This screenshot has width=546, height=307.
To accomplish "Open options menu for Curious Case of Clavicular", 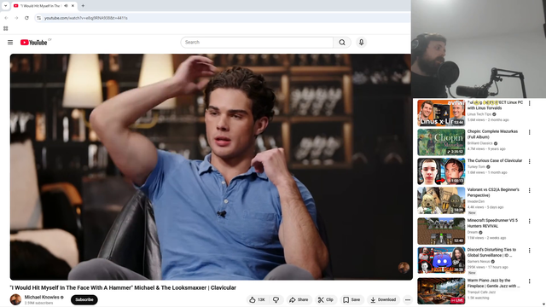I will [529, 161].
